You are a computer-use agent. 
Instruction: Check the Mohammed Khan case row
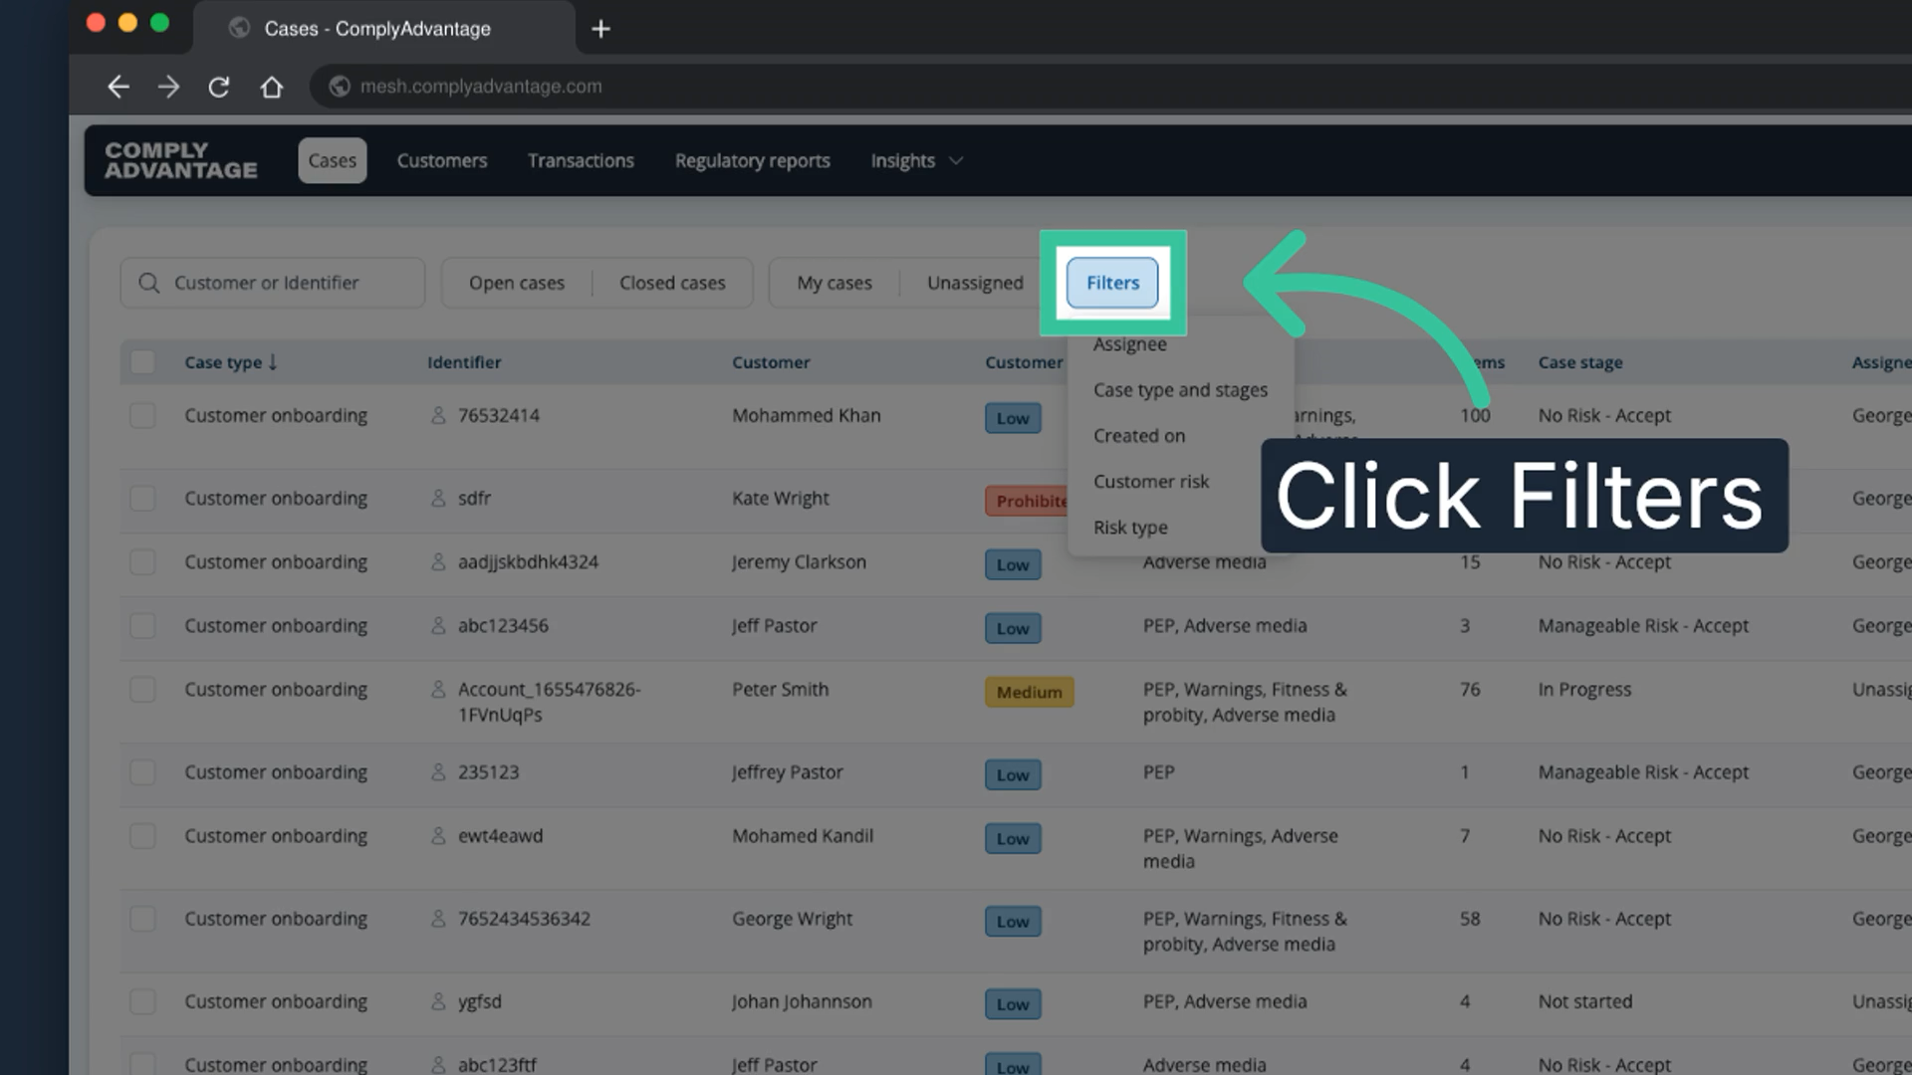point(142,415)
